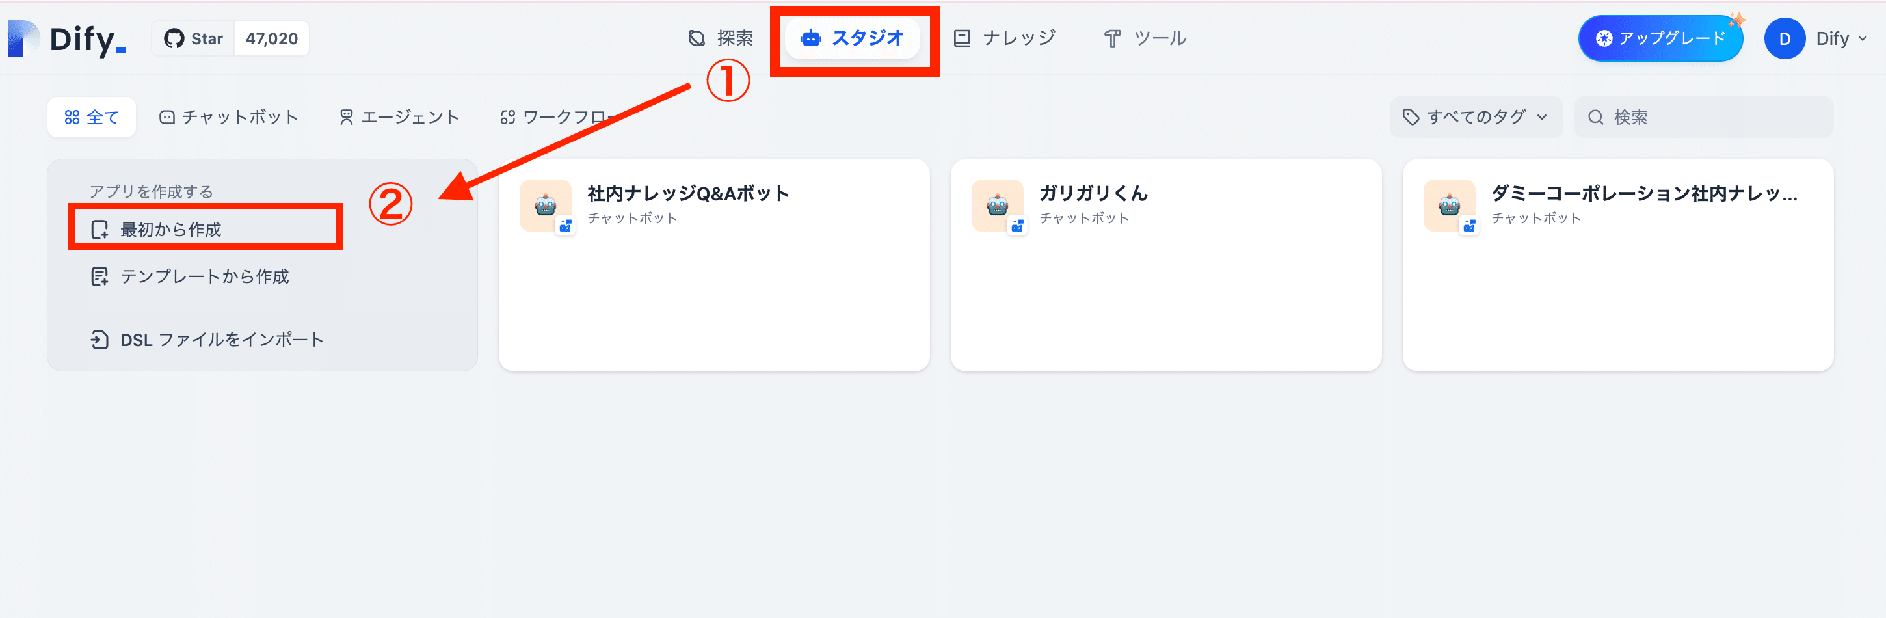
Task: Click the GitHub Star icon
Action: pyautogui.click(x=174, y=39)
